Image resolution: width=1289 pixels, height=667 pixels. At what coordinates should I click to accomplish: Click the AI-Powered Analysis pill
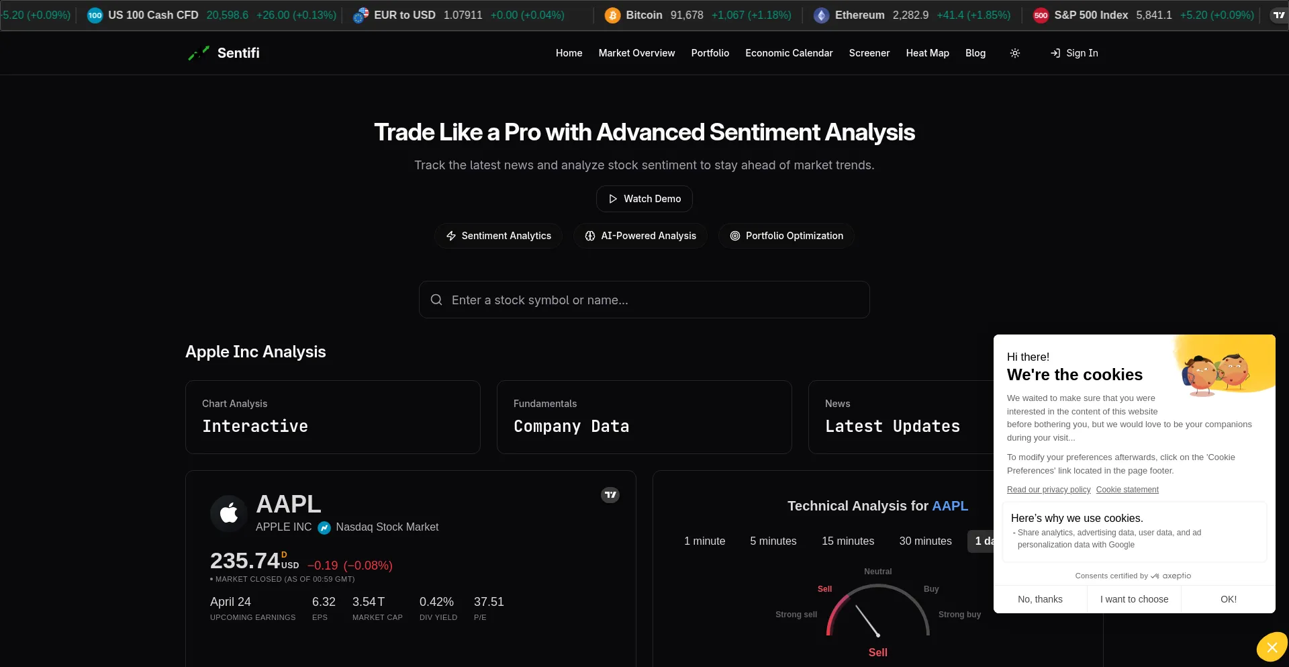coord(640,236)
